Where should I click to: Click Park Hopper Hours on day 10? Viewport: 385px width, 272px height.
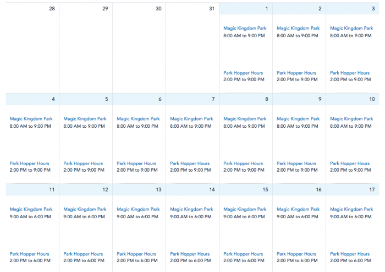[x=350, y=163]
